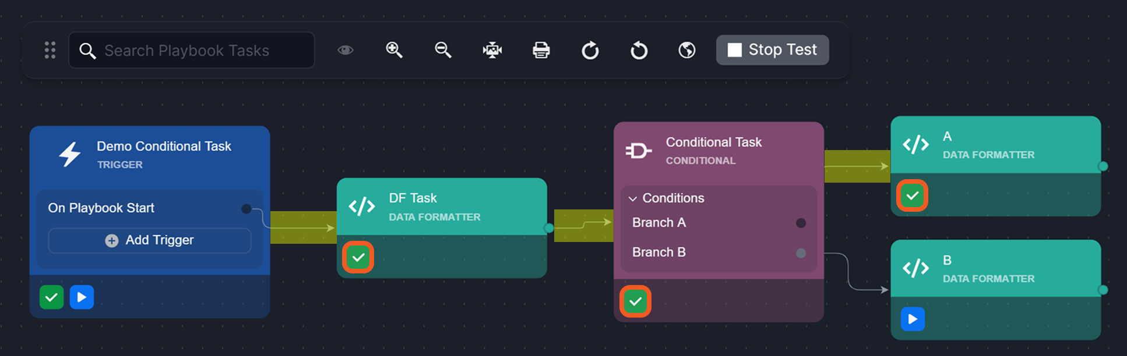Click the zoom out magnifier icon
This screenshot has width=1127, height=356.
443,50
